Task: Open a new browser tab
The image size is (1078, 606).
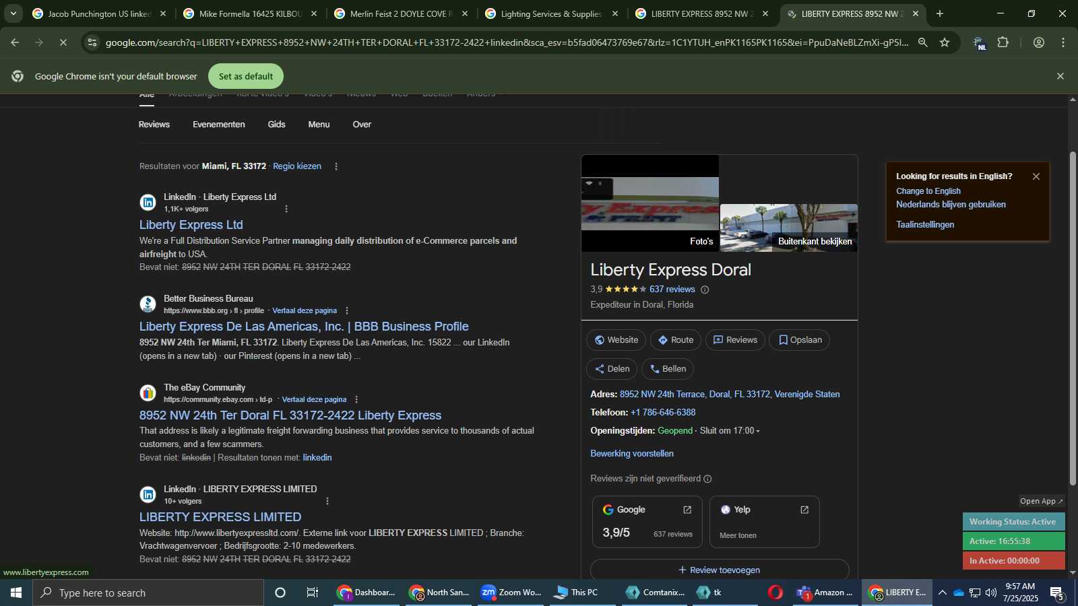Action: click(940, 13)
